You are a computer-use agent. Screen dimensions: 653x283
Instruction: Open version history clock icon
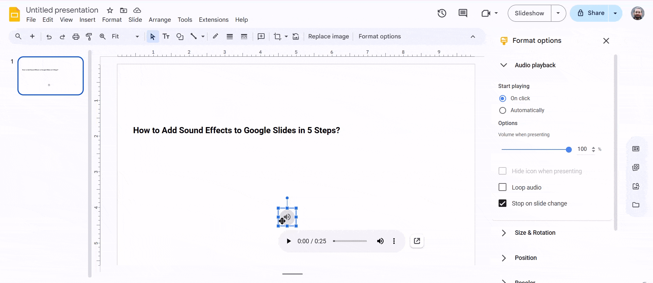[x=442, y=13]
